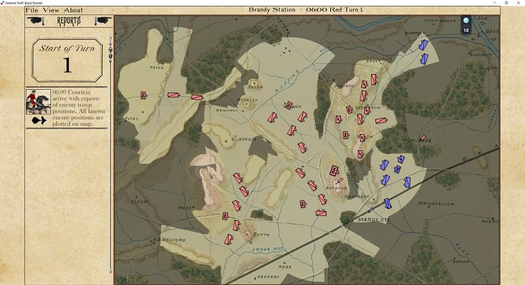Screen dimensions: 525x285
Task: Select the southernmost red unit on Thompson ridge
Action: tap(360, 154)
